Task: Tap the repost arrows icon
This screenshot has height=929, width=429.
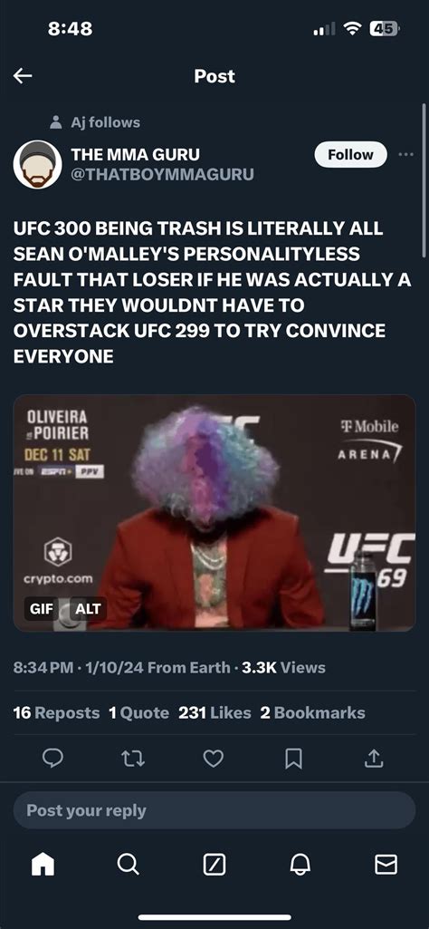Action: coord(133,759)
